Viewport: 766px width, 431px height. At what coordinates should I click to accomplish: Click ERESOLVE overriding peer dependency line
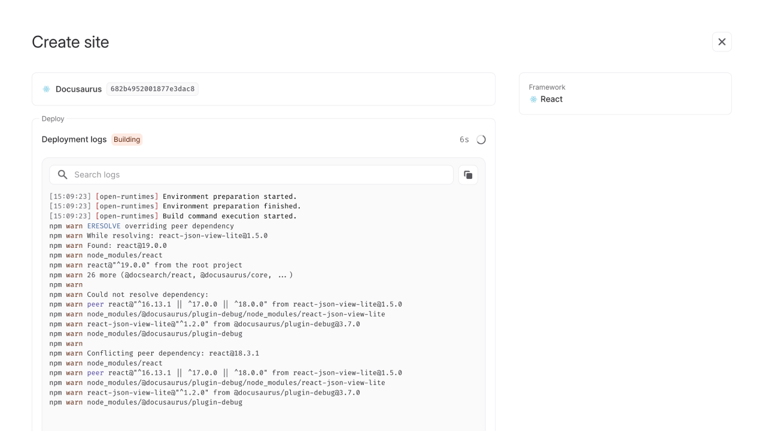pyautogui.click(x=142, y=226)
